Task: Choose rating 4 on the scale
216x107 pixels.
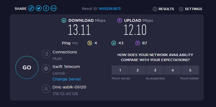Action: point(173,70)
